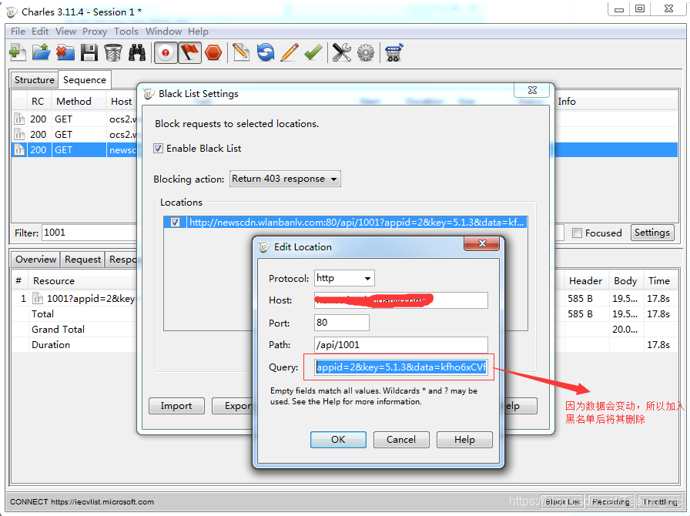
Task: Open Settings with the gear icon
Action: point(366,53)
